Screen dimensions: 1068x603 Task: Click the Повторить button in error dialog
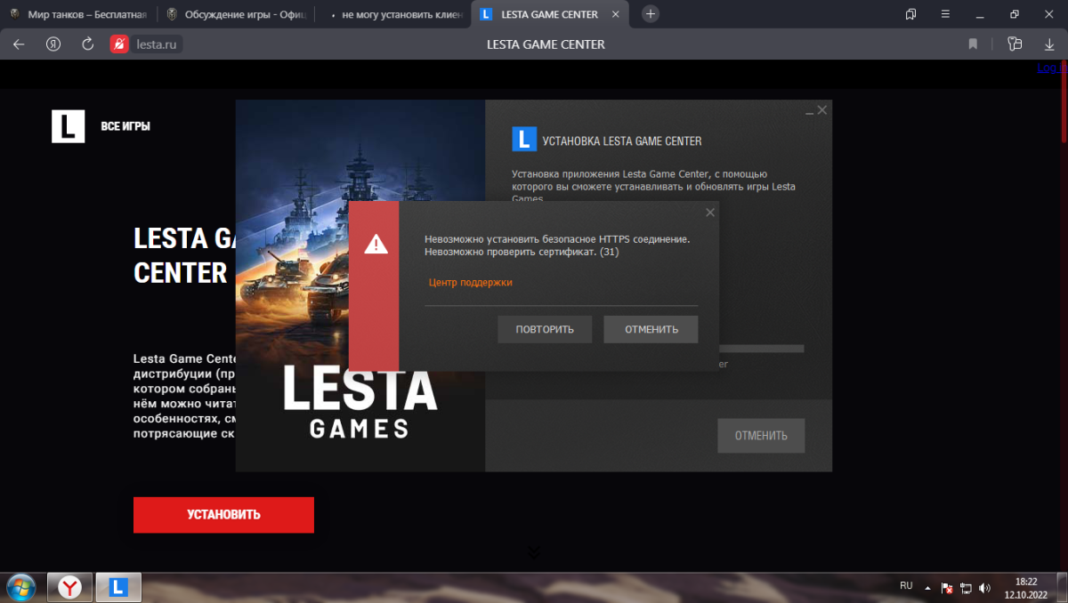pyautogui.click(x=545, y=329)
